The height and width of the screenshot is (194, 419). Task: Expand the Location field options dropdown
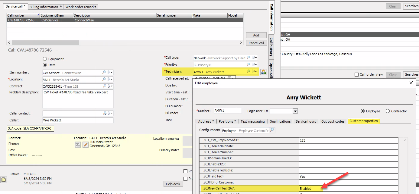coord(110,80)
